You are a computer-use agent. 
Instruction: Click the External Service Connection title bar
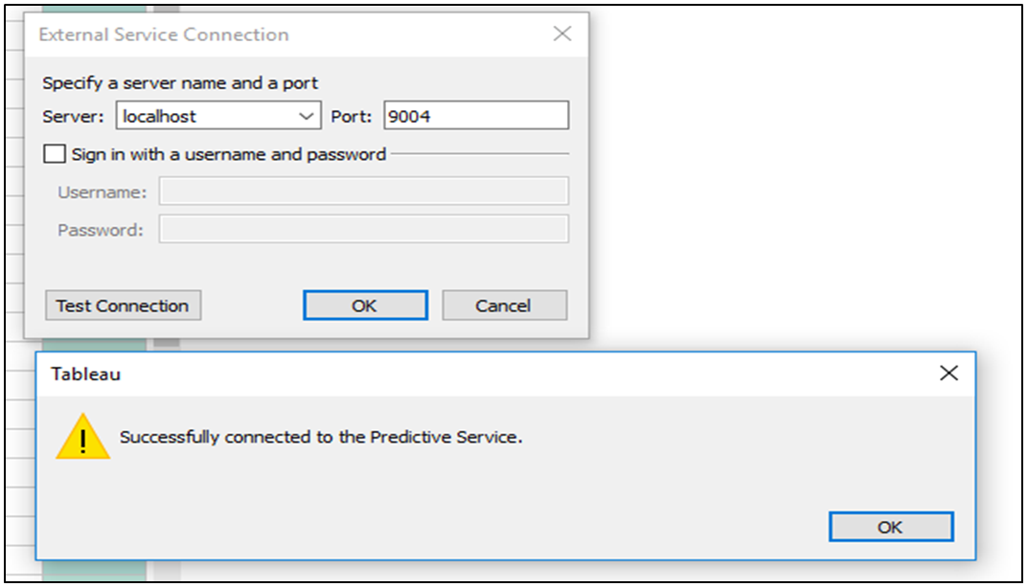287,34
